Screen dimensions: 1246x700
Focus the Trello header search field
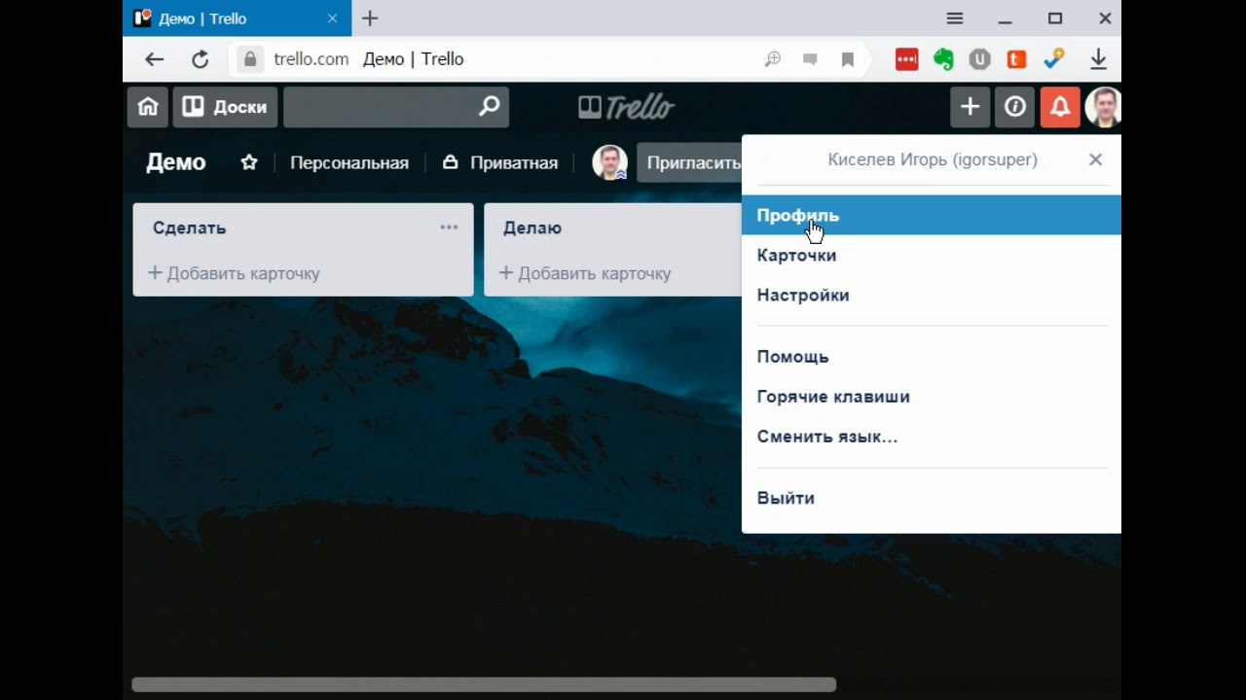[395, 107]
